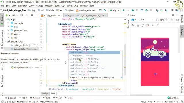This screenshot has height=103, width=184.
Task: Open documentation popup settings gear
Action: click(66, 62)
